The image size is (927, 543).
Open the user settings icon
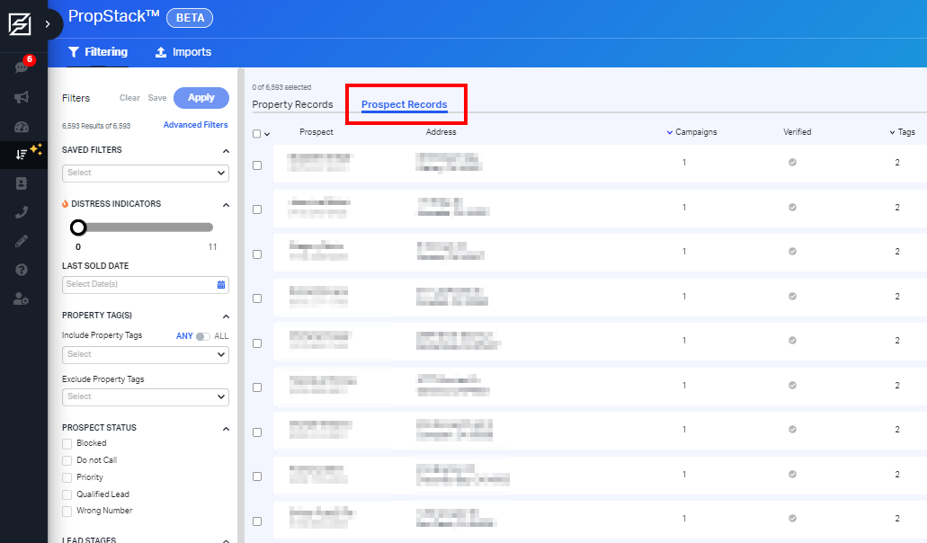(22, 299)
